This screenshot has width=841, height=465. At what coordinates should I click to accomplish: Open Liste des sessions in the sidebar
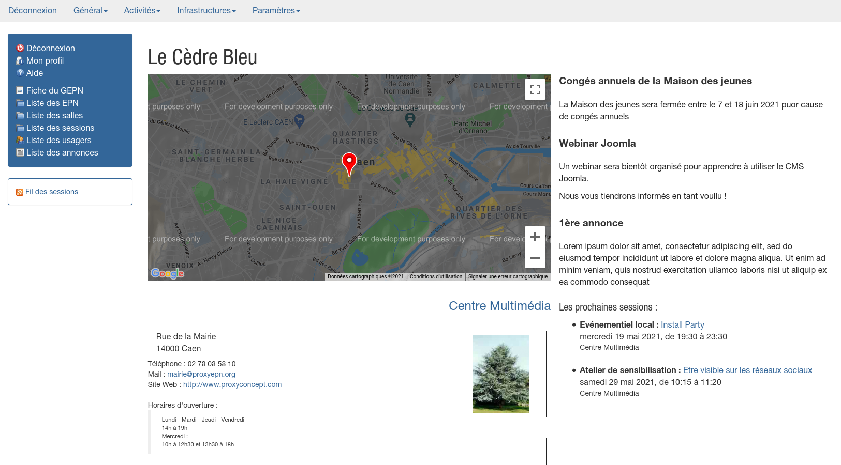tap(60, 128)
